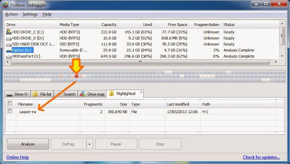The width and height of the screenshot is (290, 164).
Task: Select the SSD HARD DISK OCZ drive icon
Action: click(9, 45)
